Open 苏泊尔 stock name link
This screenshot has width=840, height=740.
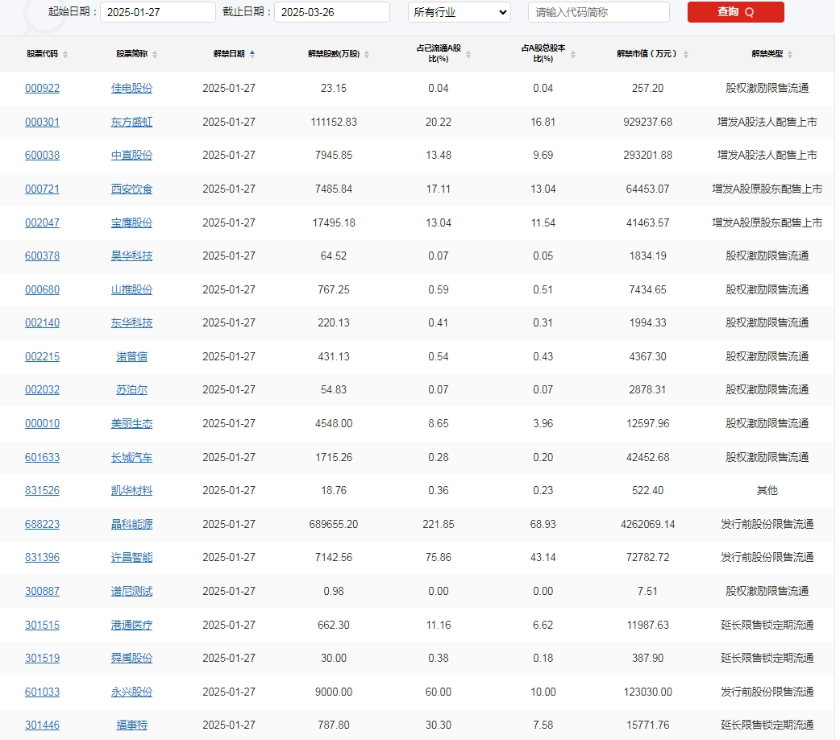point(131,390)
